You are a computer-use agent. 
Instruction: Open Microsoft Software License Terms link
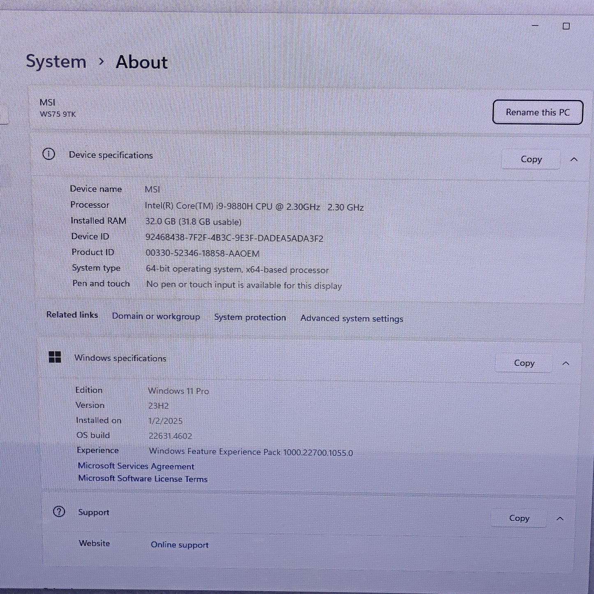(143, 478)
